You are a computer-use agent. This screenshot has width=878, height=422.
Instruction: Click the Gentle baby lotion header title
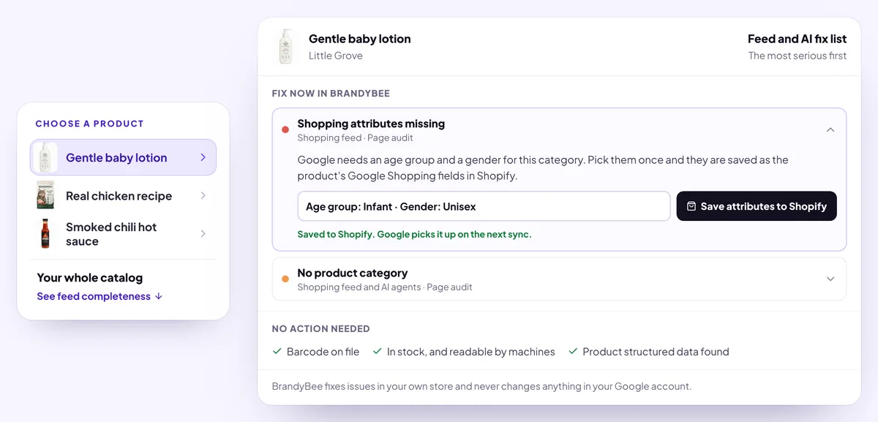tap(360, 39)
